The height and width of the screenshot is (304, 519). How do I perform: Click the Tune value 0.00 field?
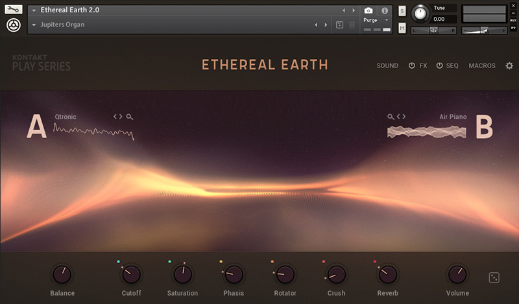(444, 19)
